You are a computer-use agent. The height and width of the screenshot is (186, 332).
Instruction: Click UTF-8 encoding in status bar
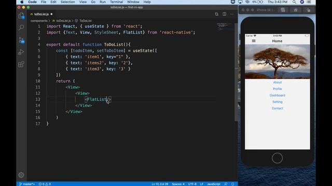pos(192,184)
